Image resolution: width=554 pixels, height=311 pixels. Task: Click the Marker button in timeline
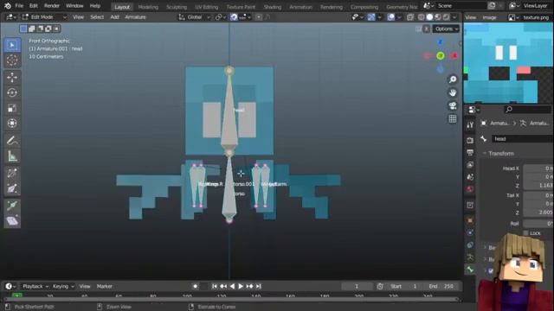(104, 286)
